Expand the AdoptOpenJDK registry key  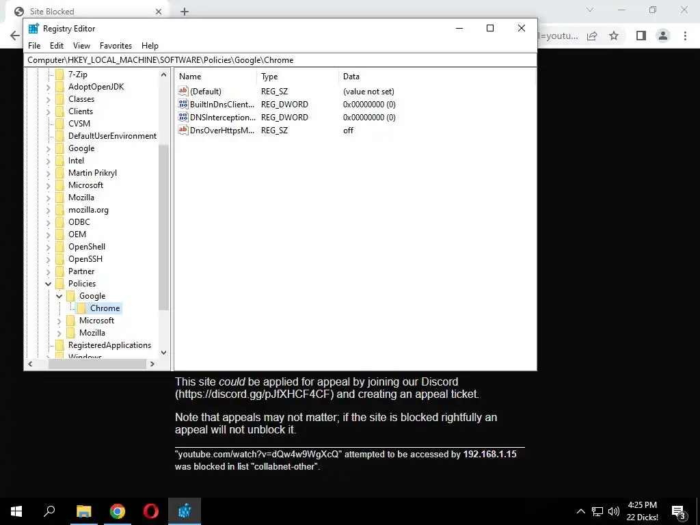coord(49,87)
